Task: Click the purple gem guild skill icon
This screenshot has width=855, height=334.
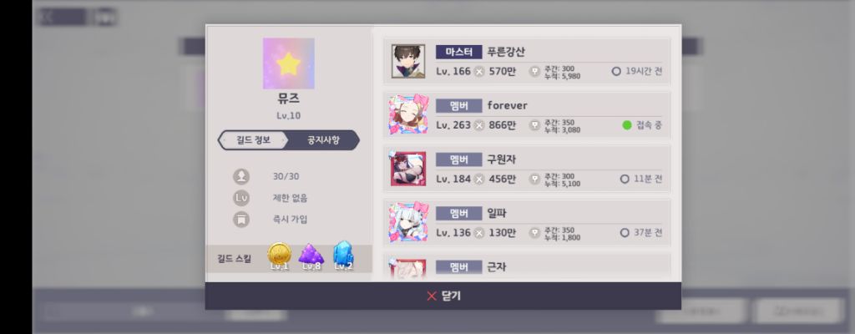Action: (x=311, y=256)
